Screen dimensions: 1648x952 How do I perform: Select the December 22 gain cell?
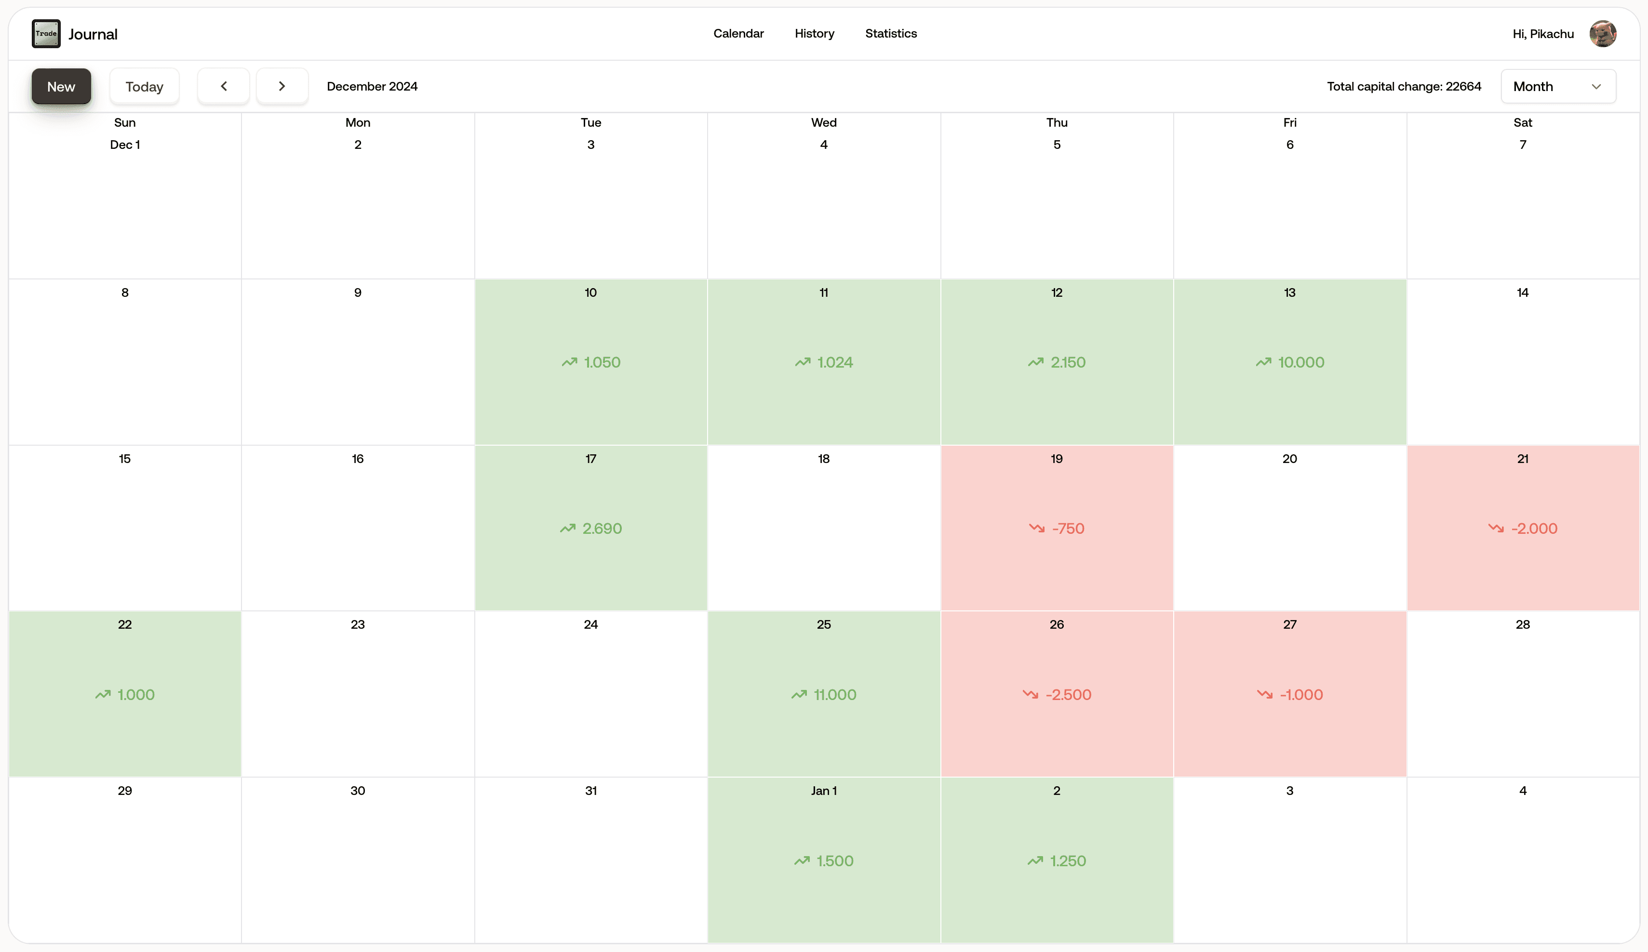click(x=124, y=694)
